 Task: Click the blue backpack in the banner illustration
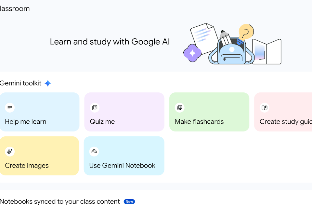[231, 51]
